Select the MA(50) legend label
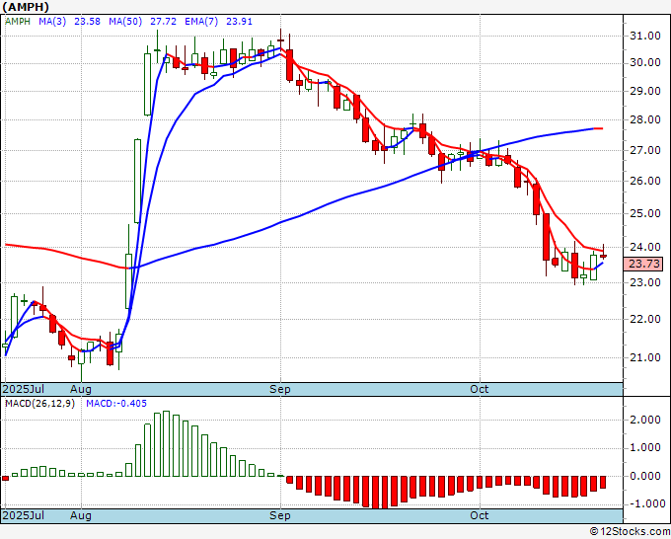671x539 pixels. pyautogui.click(x=125, y=22)
